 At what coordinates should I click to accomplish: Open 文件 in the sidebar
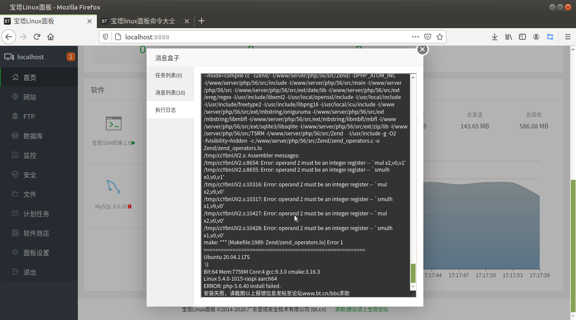coord(39,194)
